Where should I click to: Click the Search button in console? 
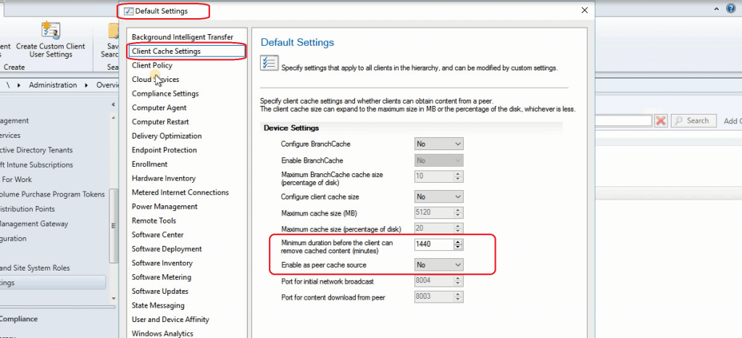(693, 120)
